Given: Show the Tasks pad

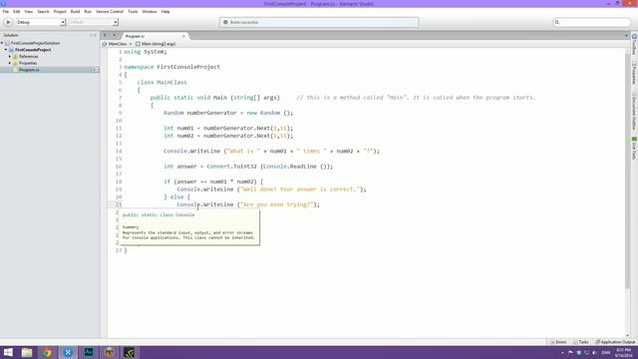Looking at the screenshot, I should point(581,342).
